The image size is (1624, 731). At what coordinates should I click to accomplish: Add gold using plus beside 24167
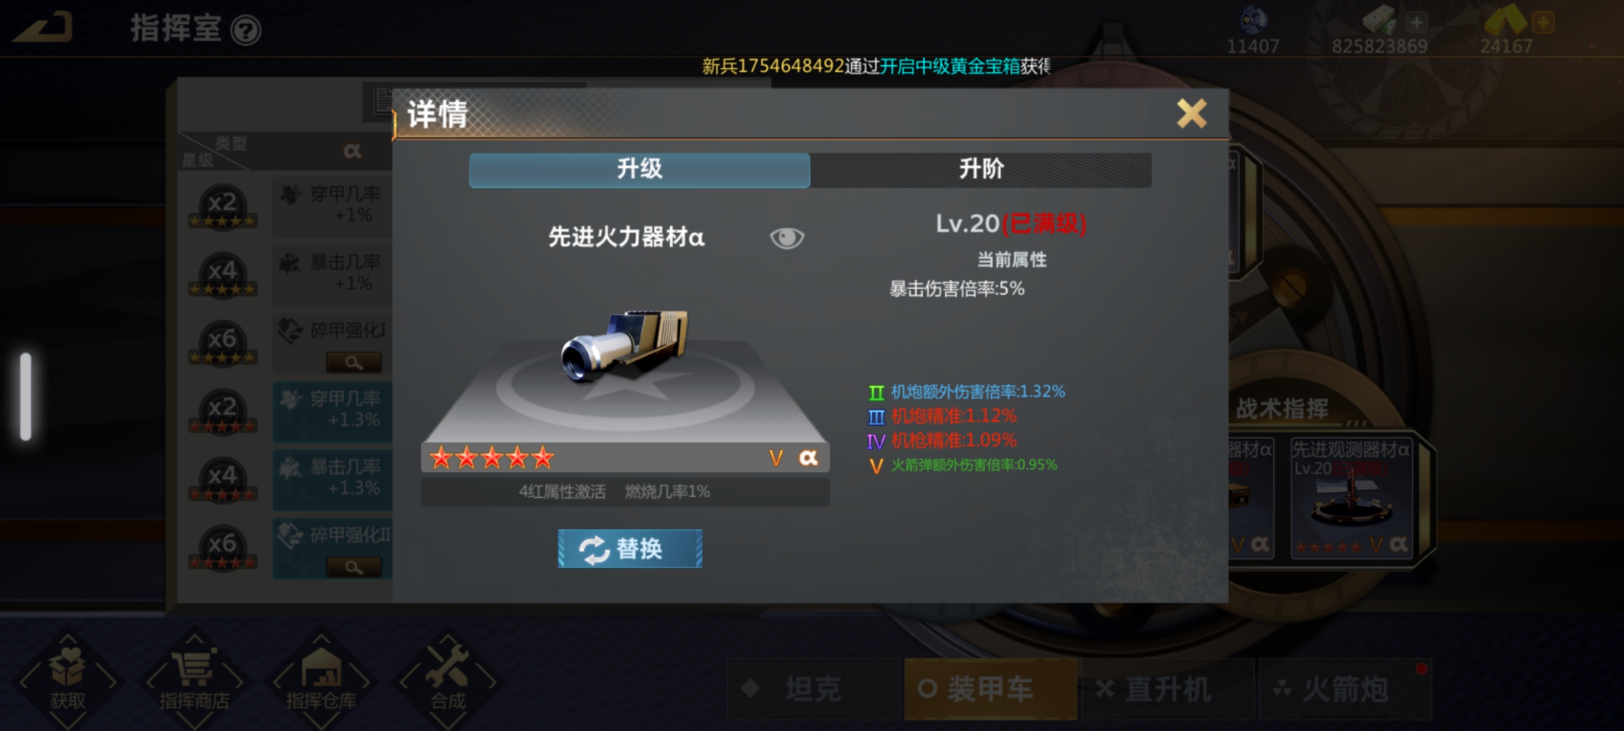[x=1543, y=23]
